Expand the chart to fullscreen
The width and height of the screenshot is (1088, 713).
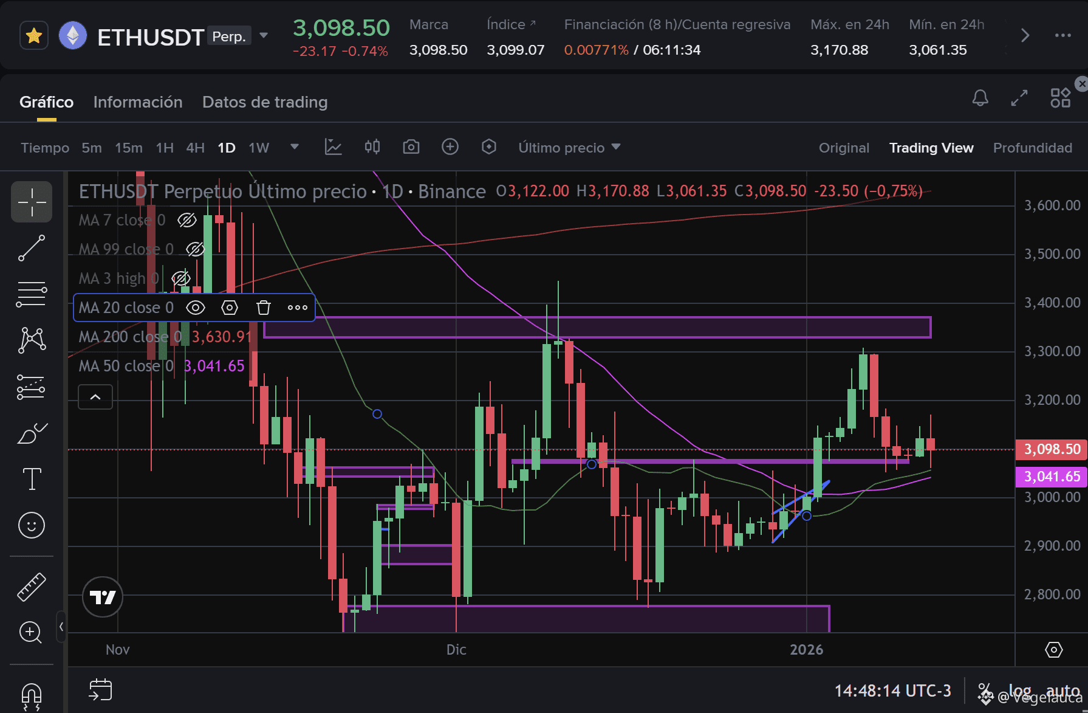coord(1019,98)
